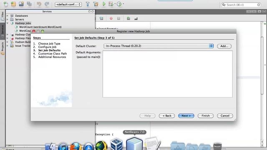Clear the Search field with the x icon
The height and width of the screenshot is (150, 267).
[259, 5]
